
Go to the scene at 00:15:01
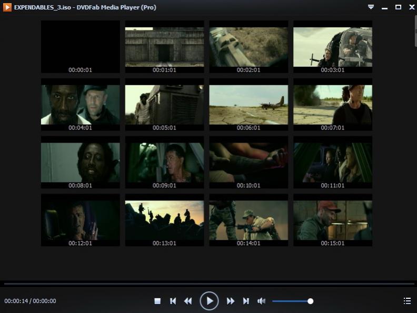[333, 220]
